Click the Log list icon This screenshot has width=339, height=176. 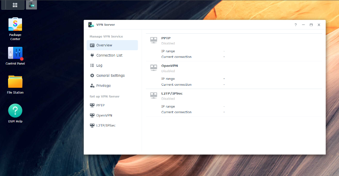click(92, 65)
